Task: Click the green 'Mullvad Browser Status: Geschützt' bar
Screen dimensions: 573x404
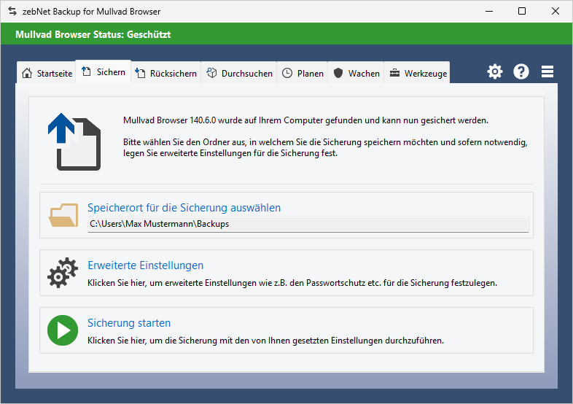Action: [286, 34]
